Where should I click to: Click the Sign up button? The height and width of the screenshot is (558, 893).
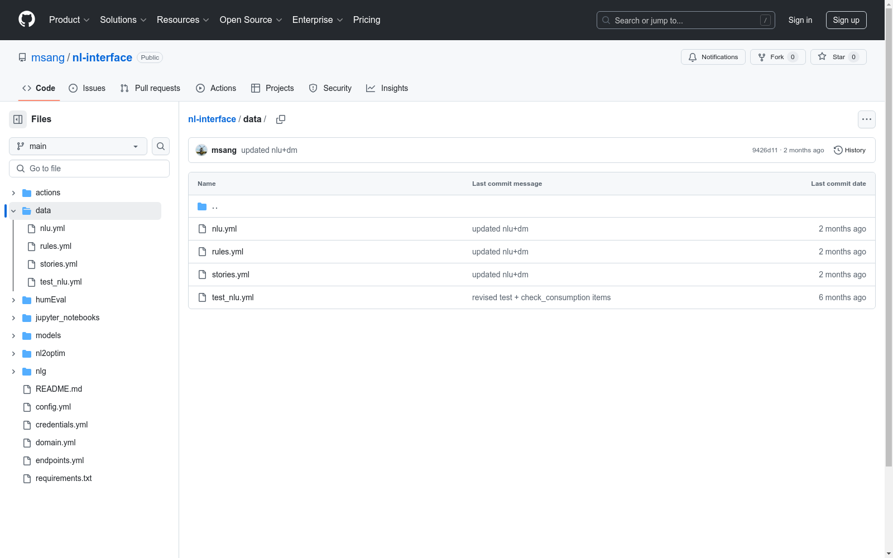pyautogui.click(x=846, y=20)
